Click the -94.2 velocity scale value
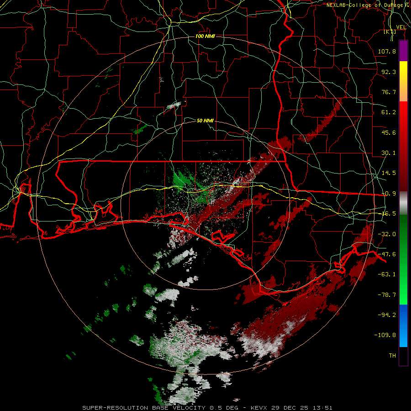Image resolution: width=411 pixels, height=411 pixels. (387, 315)
